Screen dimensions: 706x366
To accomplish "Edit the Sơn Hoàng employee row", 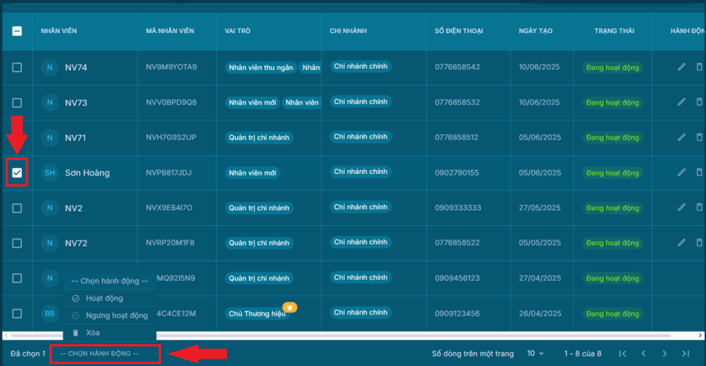I will (681, 172).
